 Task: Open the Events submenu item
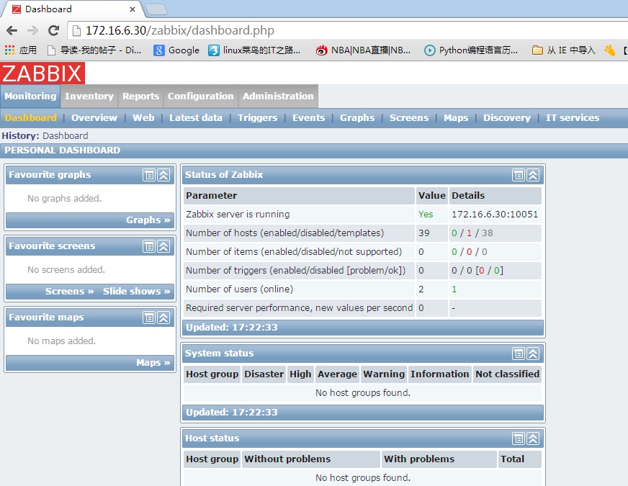click(308, 117)
